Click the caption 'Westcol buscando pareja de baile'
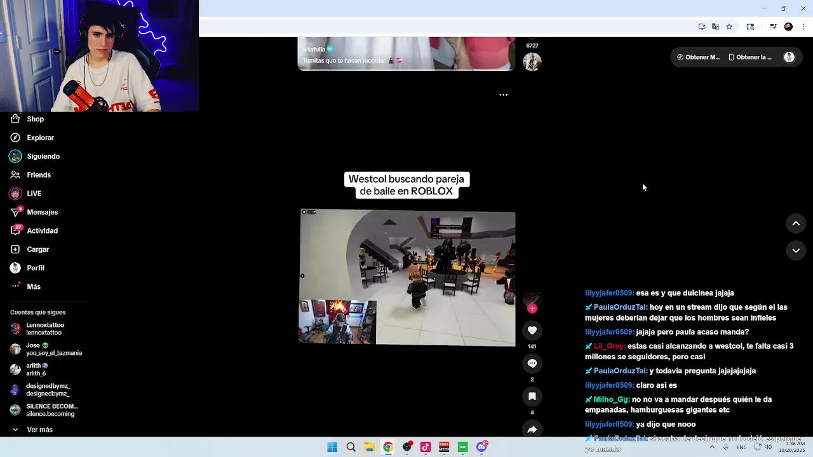 tap(406, 185)
